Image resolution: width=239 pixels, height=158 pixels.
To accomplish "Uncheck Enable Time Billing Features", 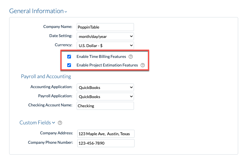I will (x=69, y=57).
